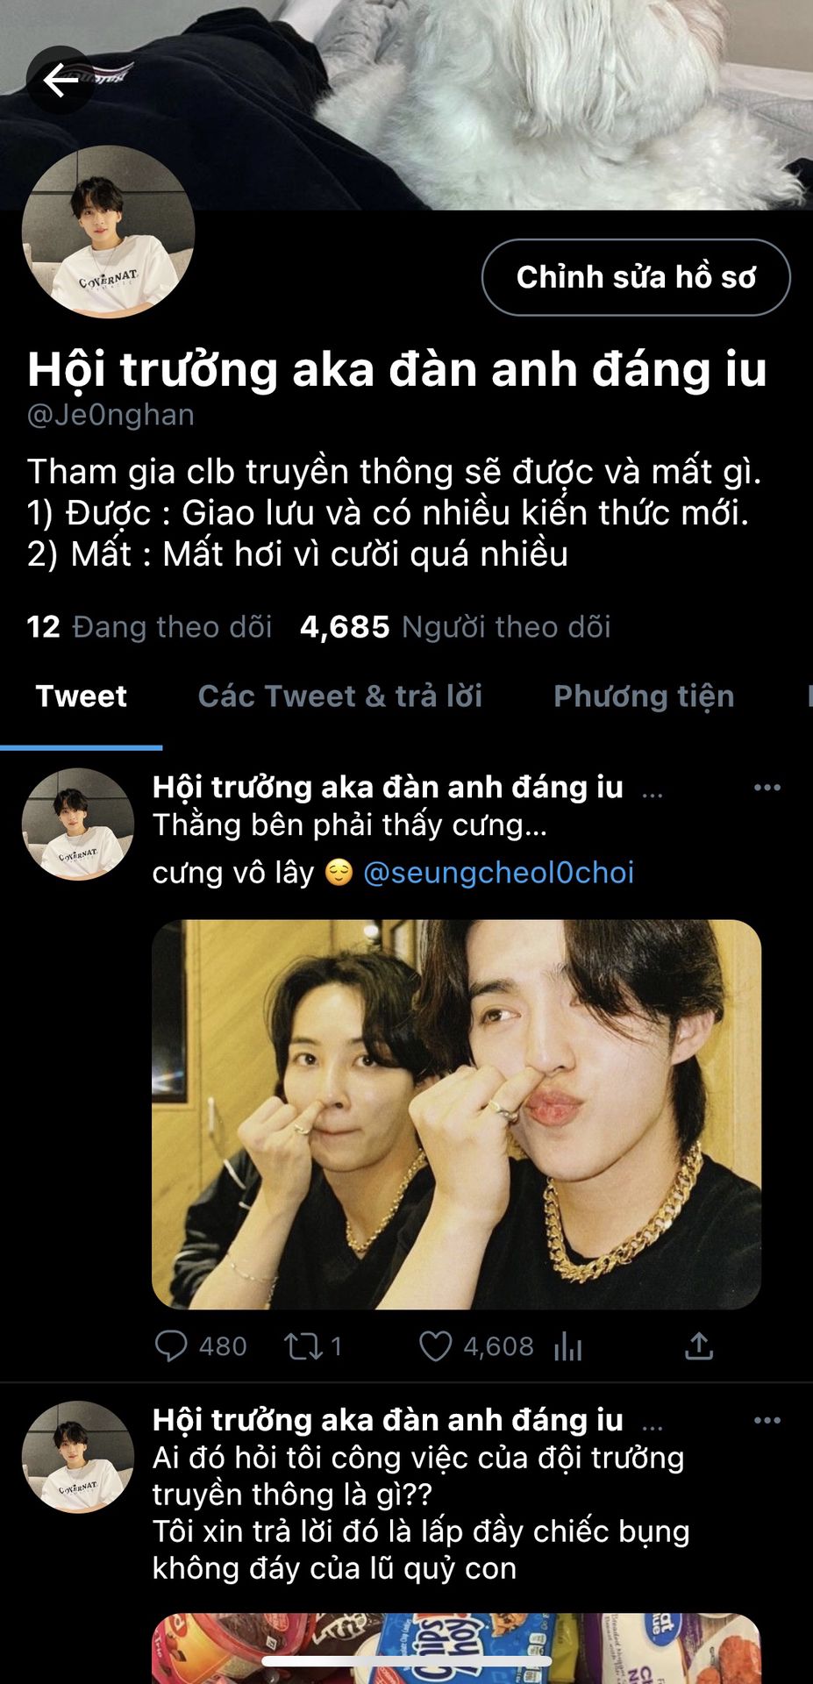Switch to Các Tweet & trả lời tab
This screenshot has width=813, height=1684.
[x=340, y=696]
